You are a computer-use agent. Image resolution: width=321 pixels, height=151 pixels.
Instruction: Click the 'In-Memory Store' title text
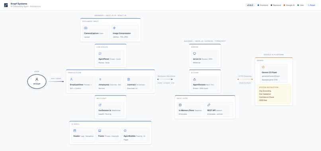pos(186,110)
